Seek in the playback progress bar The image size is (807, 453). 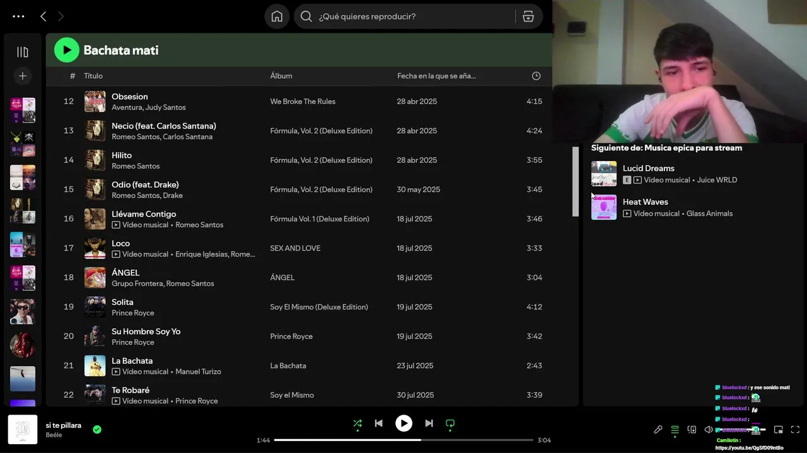click(x=403, y=440)
